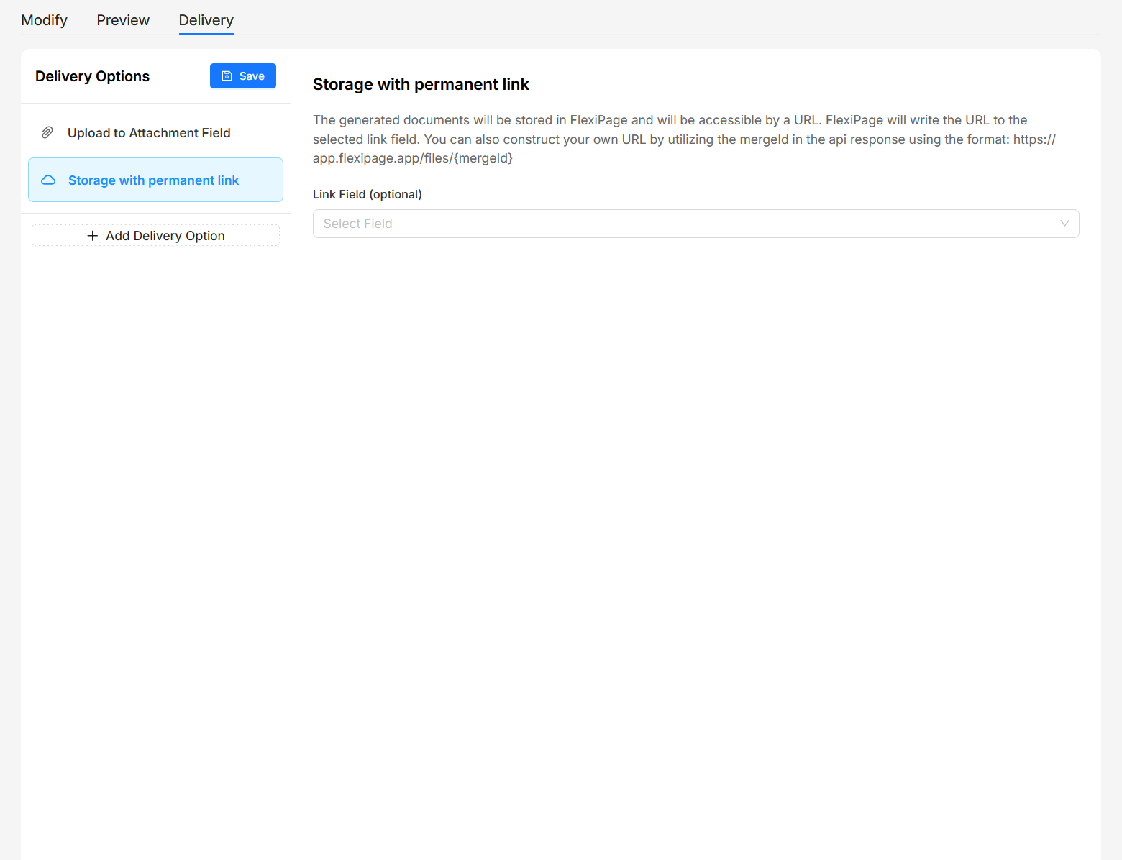This screenshot has width=1122, height=860.
Task: Click the first line of the description paragraph
Action: coord(669,120)
